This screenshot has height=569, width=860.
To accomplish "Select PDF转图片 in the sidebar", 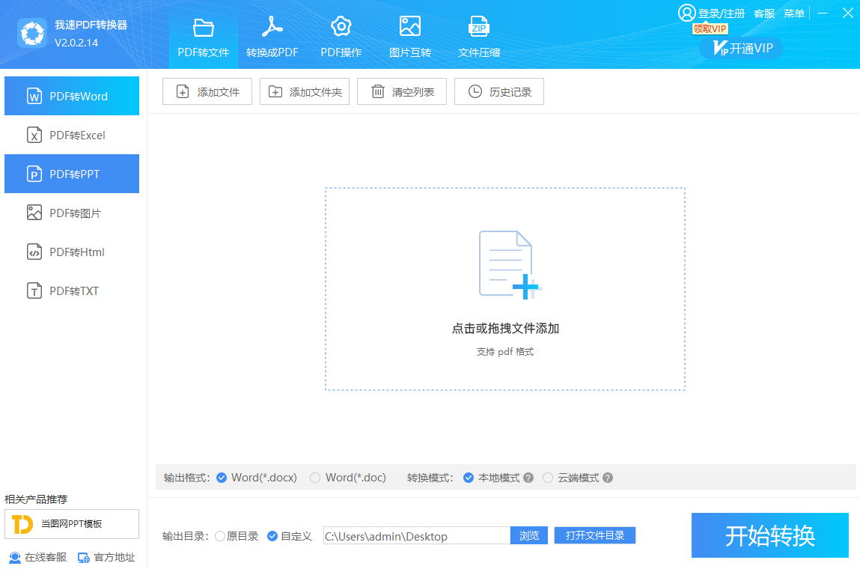I will [72, 213].
